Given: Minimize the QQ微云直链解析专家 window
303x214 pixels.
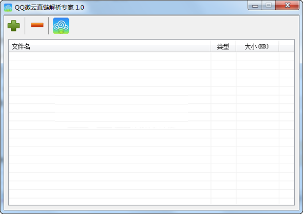Looking at the screenshot, I should tap(255, 6).
